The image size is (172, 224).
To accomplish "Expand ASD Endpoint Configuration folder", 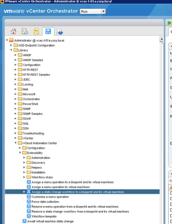I will pyautogui.click(x=11, y=45).
